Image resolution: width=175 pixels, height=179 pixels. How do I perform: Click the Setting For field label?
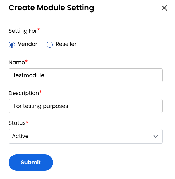point(23,31)
